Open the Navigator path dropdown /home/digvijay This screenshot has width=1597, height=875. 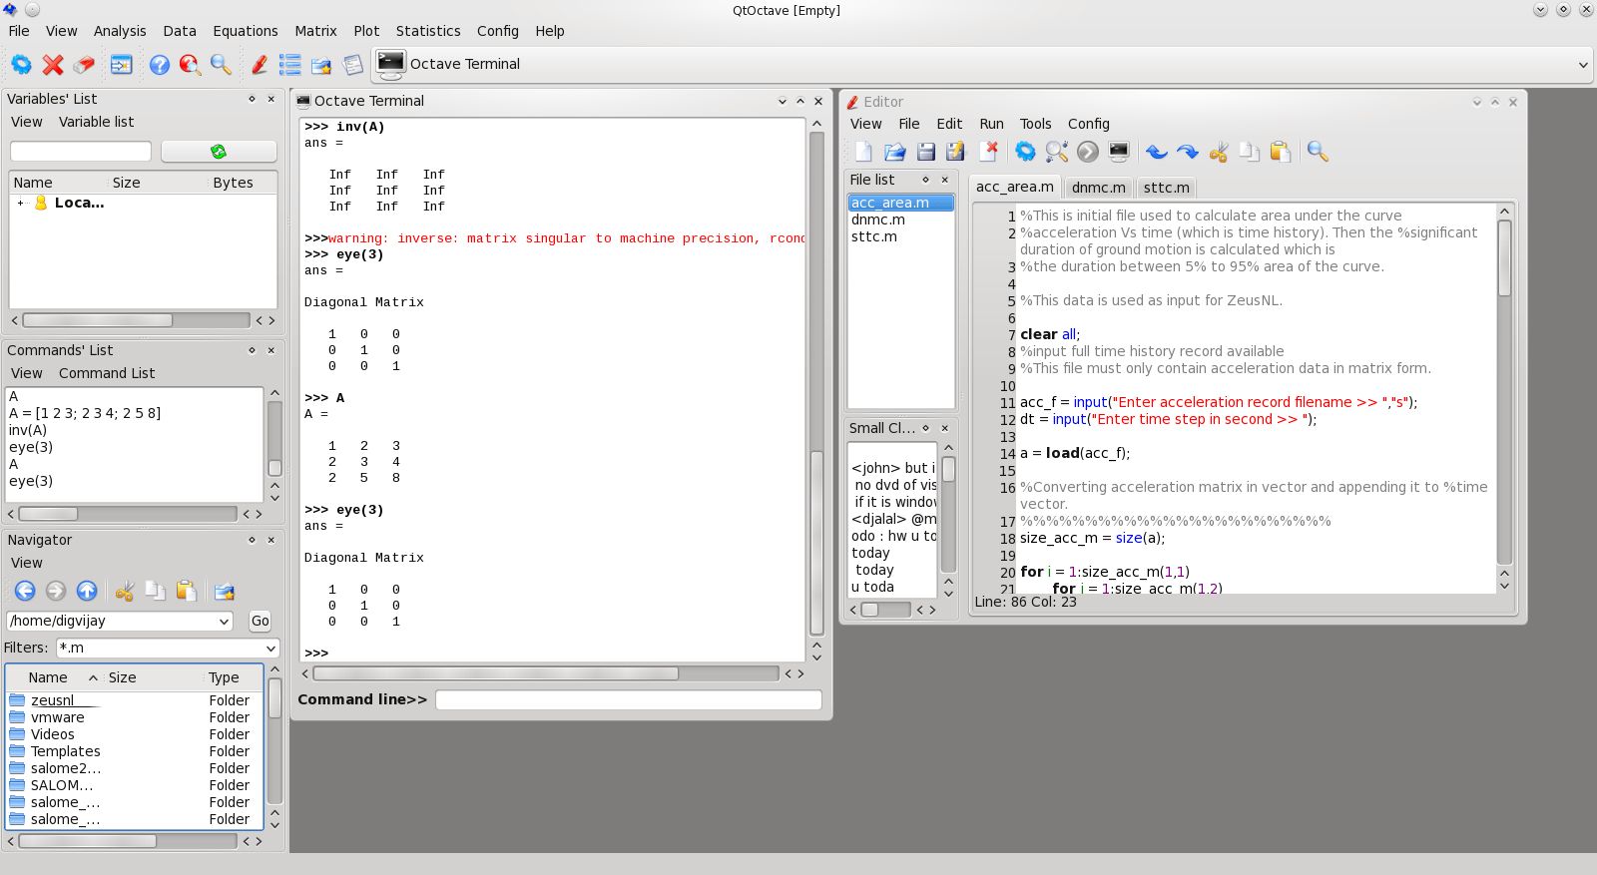point(224,622)
